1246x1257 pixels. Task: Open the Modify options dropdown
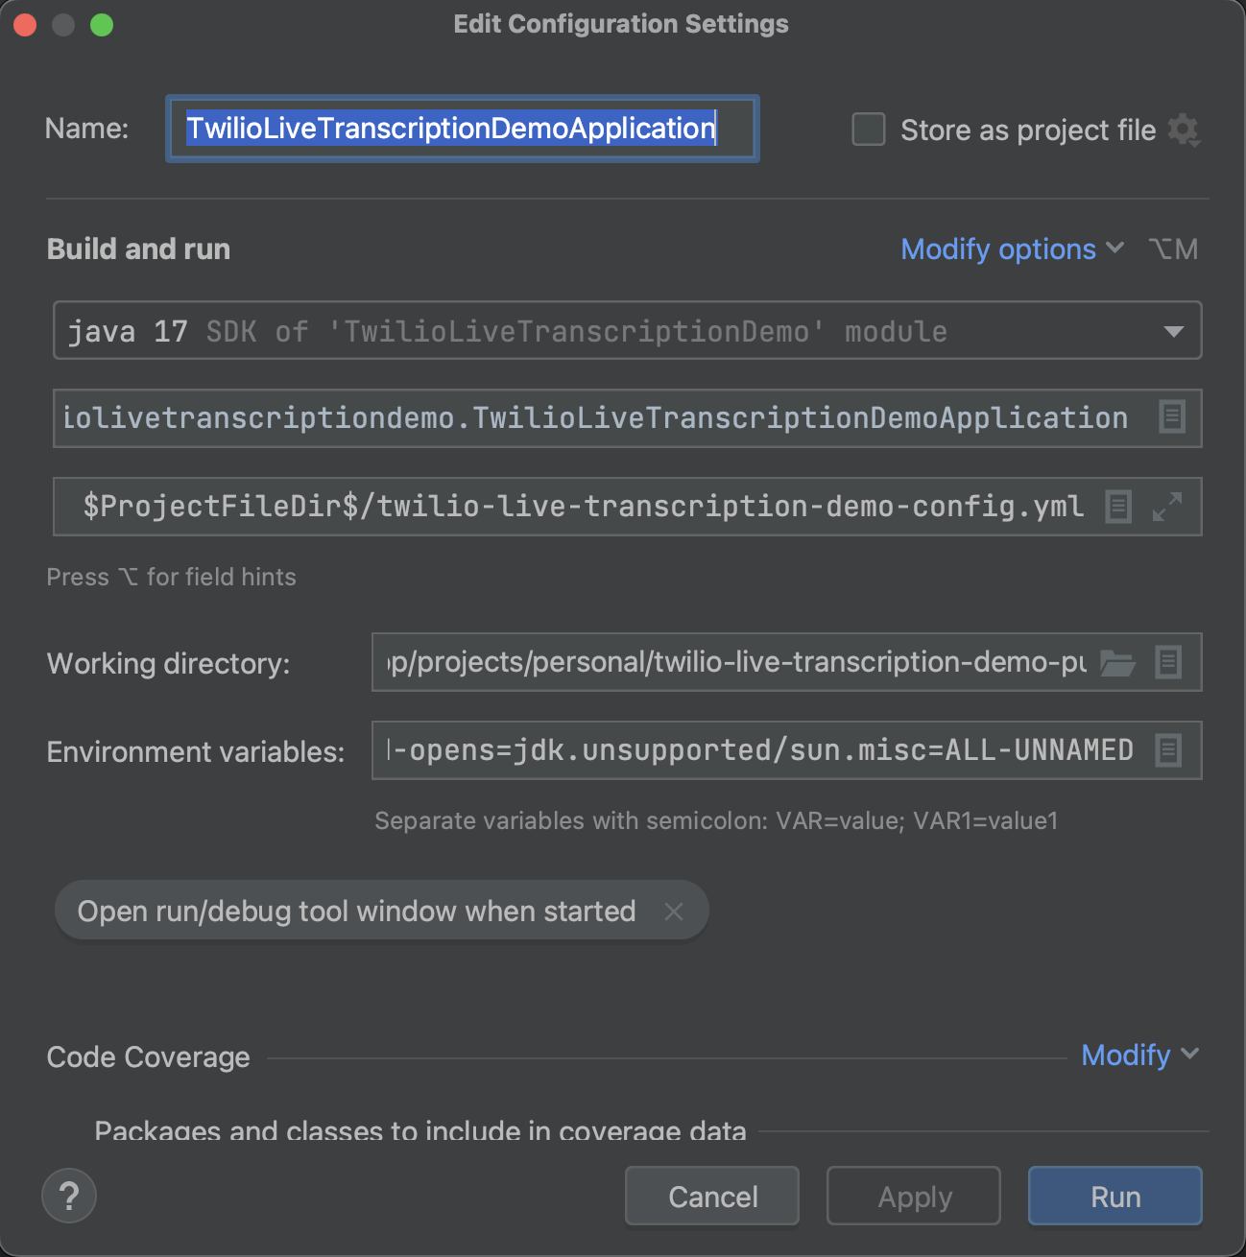pyautogui.click(x=1012, y=249)
